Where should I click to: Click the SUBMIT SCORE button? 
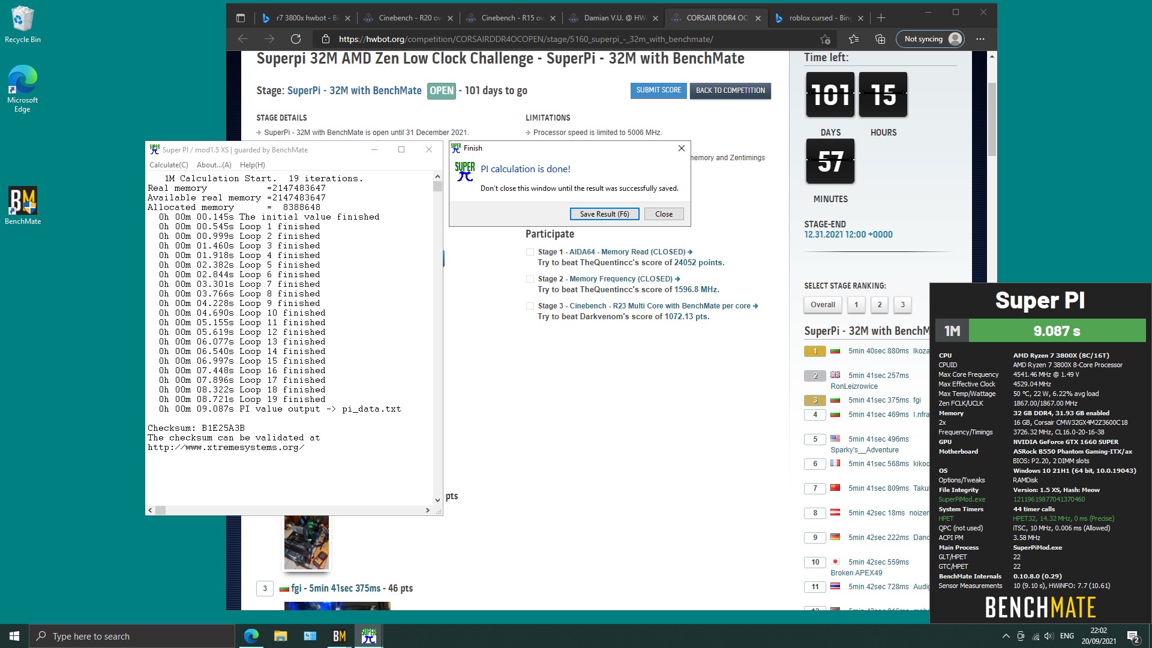(x=658, y=91)
